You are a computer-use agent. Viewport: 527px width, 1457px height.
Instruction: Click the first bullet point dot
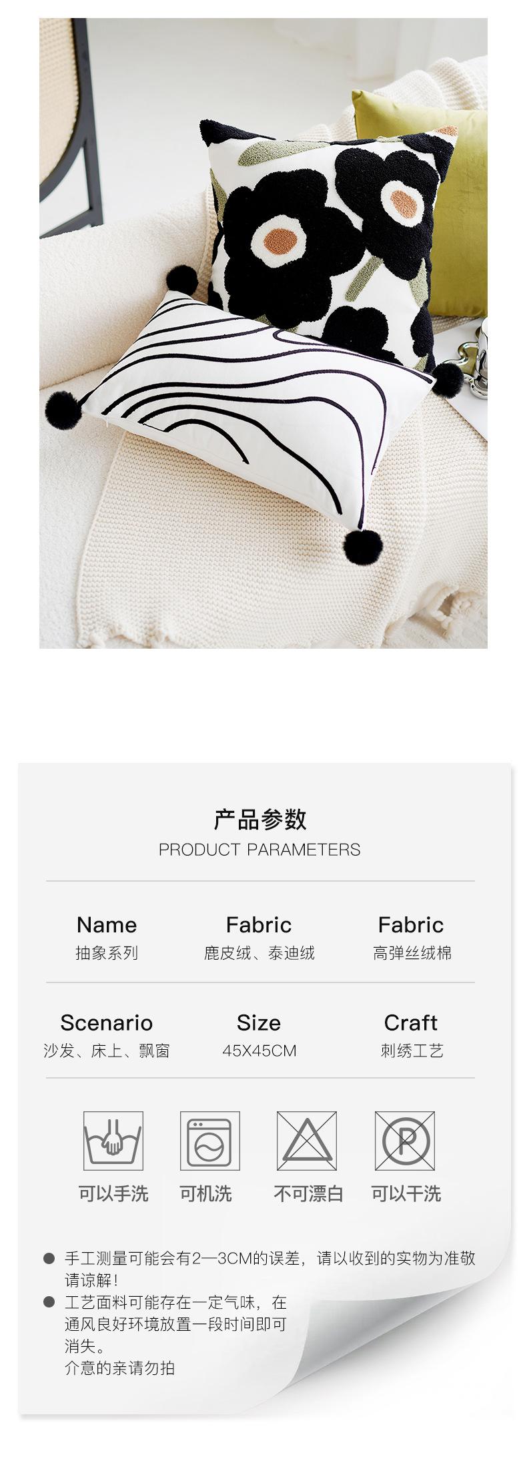(x=49, y=1258)
